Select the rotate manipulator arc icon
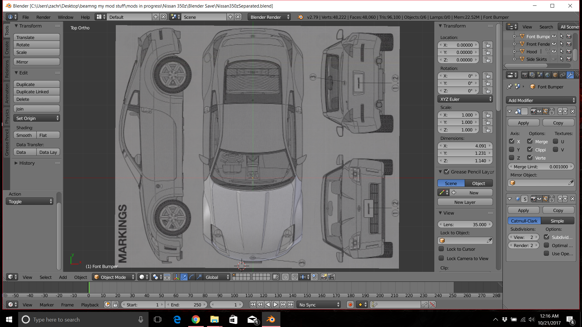582x327 pixels. pyautogui.click(x=192, y=277)
